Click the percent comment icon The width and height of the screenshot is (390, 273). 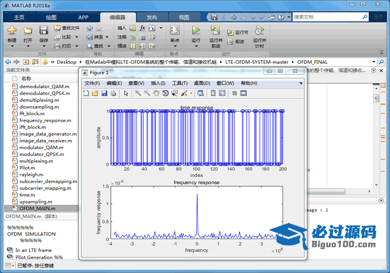(133, 37)
